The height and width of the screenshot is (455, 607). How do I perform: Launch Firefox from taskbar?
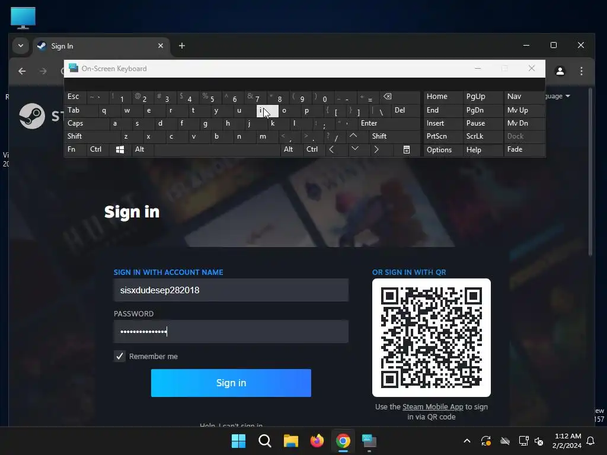click(x=317, y=441)
